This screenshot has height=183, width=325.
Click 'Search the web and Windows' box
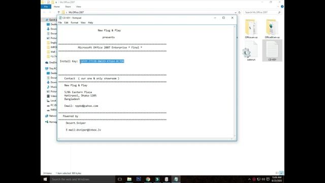point(82,179)
